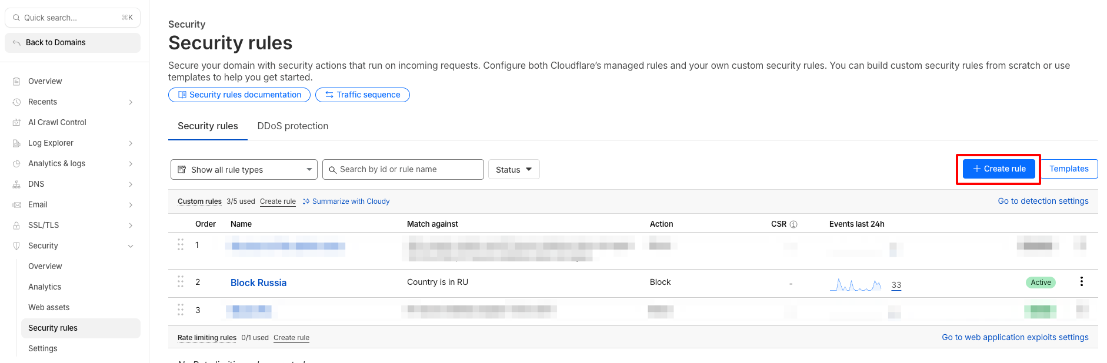Click the Events last 24h column header
Viewport: 1107px width, 363px height.
point(856,224)
